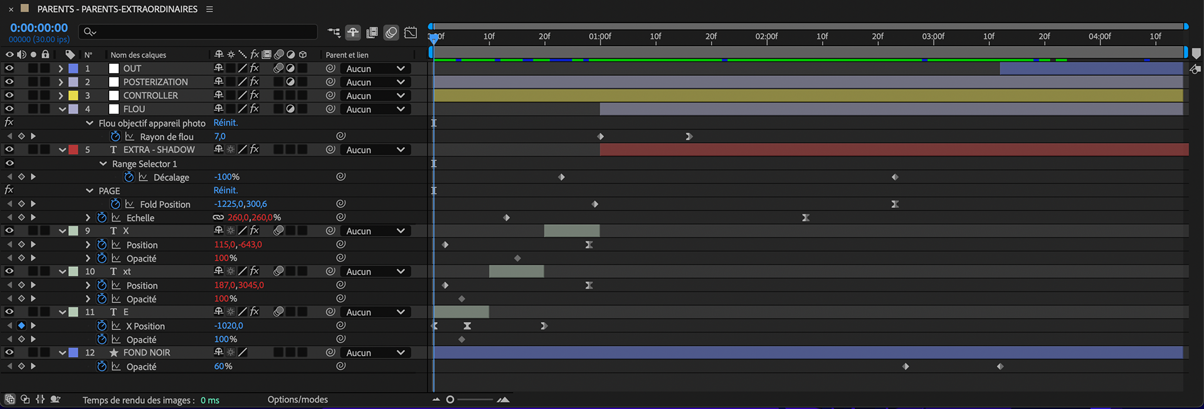The width and height of the screenshot is (1204, 409).
Task: Click Réinit. for Flou objectif appareil photo
Action: click(x=226, y=123)
